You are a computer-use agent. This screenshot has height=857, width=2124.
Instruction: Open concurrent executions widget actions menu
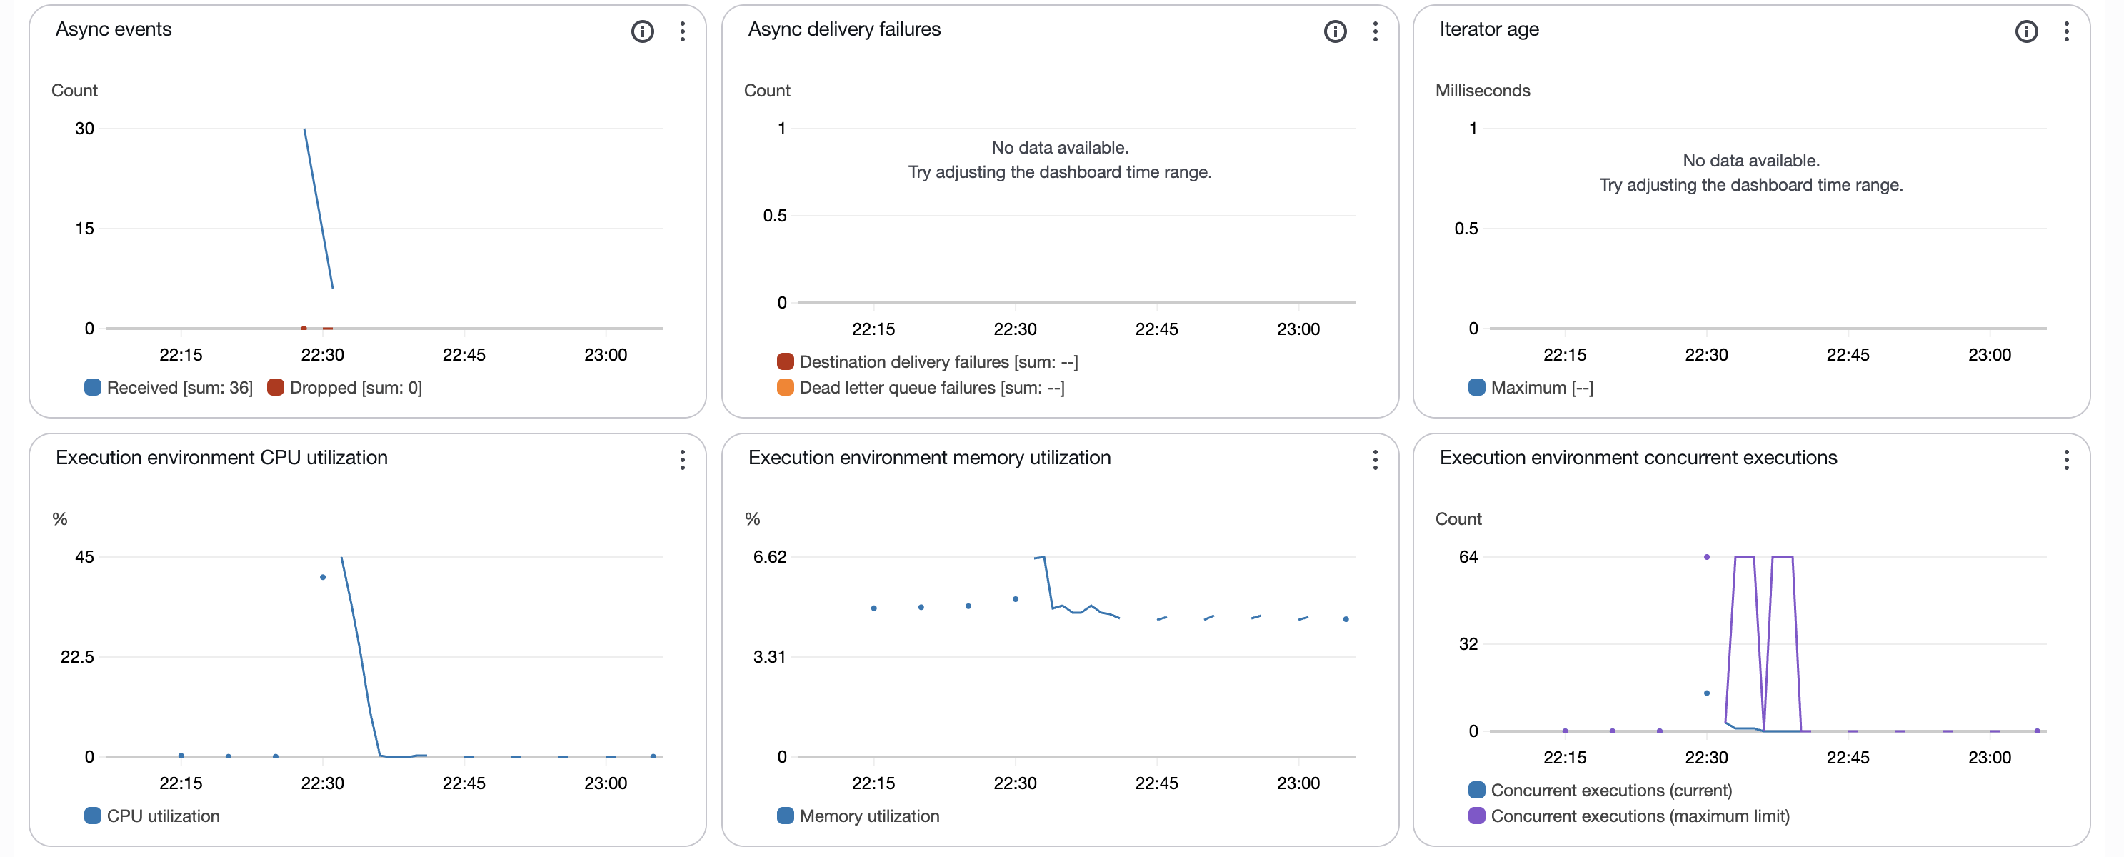pyautogui.click(x=2065, y=459)
